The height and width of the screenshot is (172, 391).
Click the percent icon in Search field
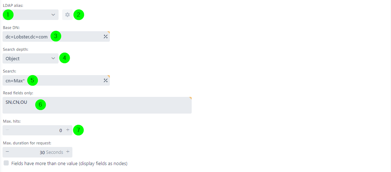[x=105, y=81]
